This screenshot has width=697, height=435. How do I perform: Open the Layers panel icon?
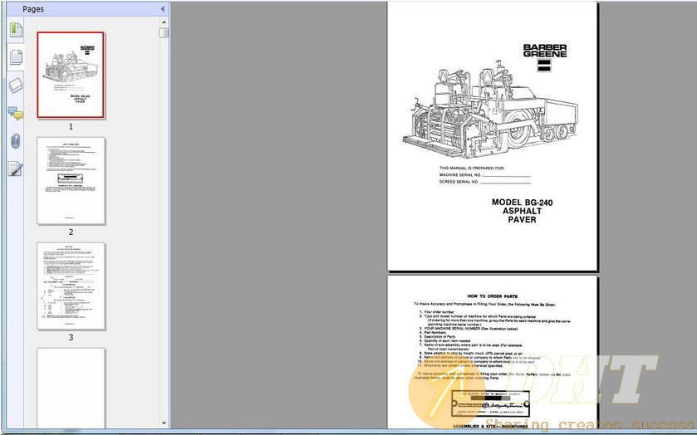[16, 85]
